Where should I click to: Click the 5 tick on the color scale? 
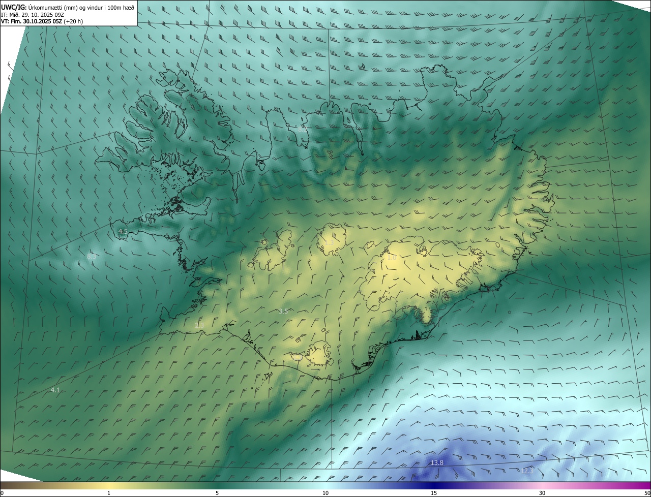tap(217, 493)
